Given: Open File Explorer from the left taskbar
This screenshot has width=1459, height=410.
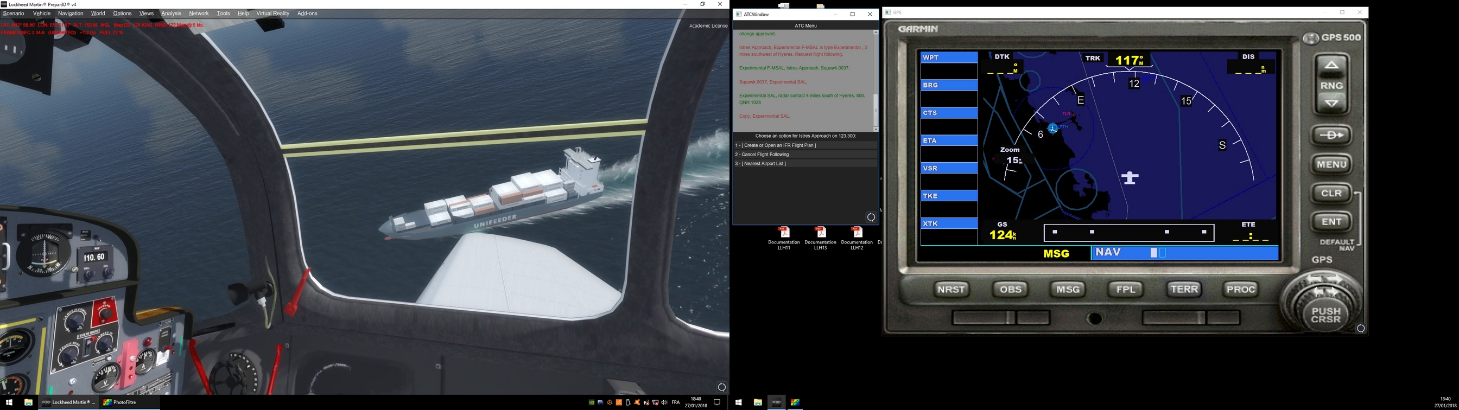Looking at the screenshot, I should (x=28, y=402).
